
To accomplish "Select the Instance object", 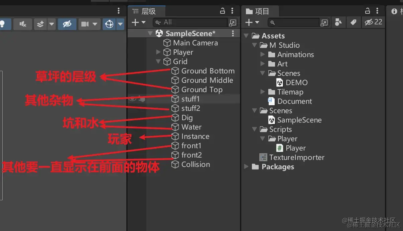I will (195, 136).
